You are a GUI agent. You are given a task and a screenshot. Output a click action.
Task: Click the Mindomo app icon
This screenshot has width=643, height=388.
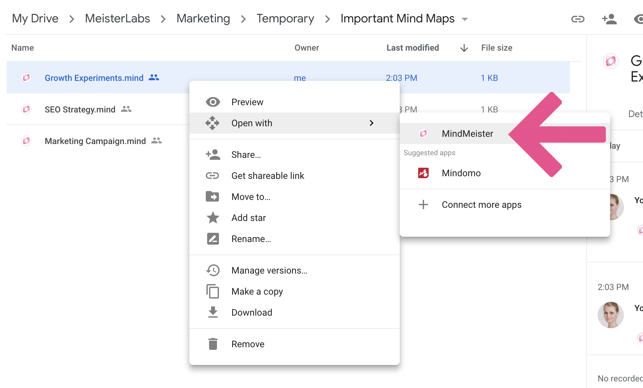pos(423,173)
